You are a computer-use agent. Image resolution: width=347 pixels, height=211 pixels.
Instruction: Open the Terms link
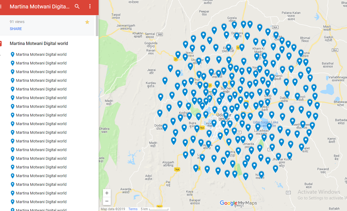132,209
